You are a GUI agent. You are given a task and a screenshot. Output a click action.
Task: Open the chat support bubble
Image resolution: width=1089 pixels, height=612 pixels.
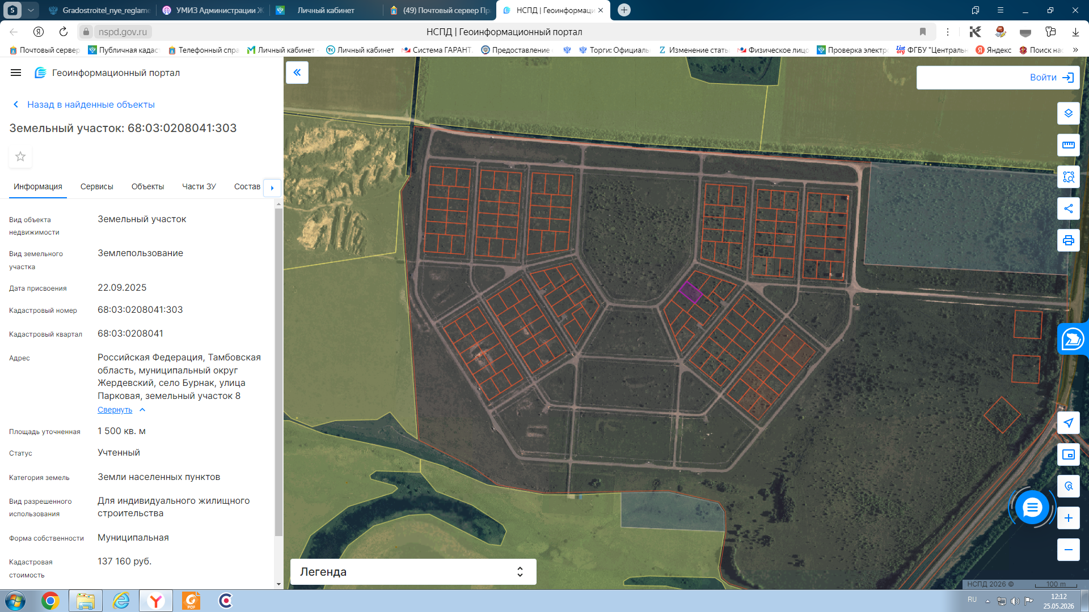[1032, 507]
